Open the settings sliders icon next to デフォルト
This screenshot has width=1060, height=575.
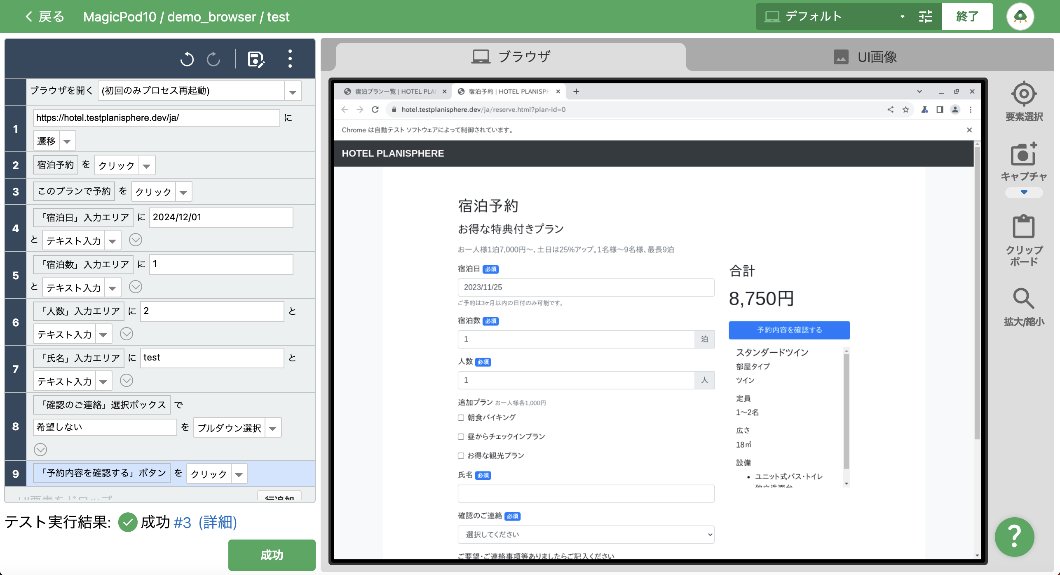[926, 16]
